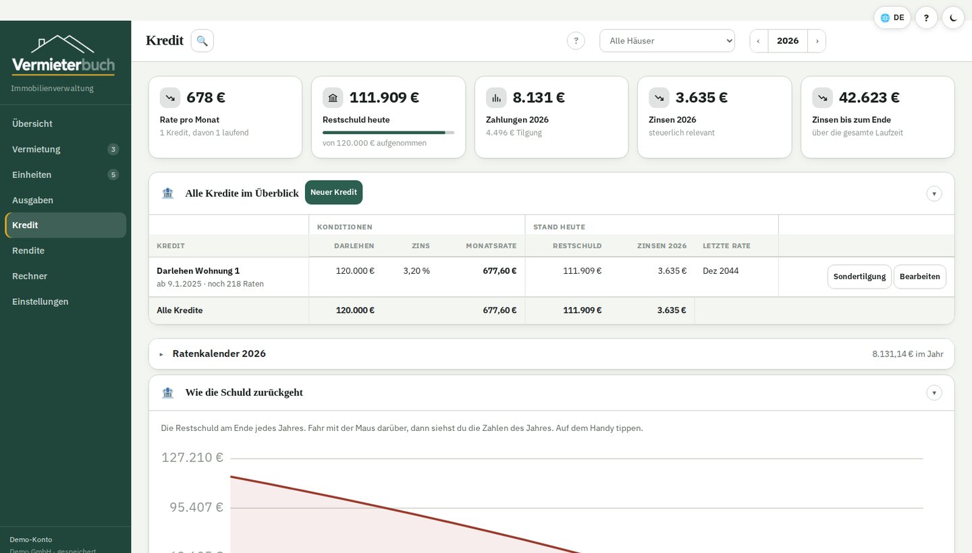Open the top-right question mark help button
Viewport: 972px width, 553px height.
tap(926, 18)
